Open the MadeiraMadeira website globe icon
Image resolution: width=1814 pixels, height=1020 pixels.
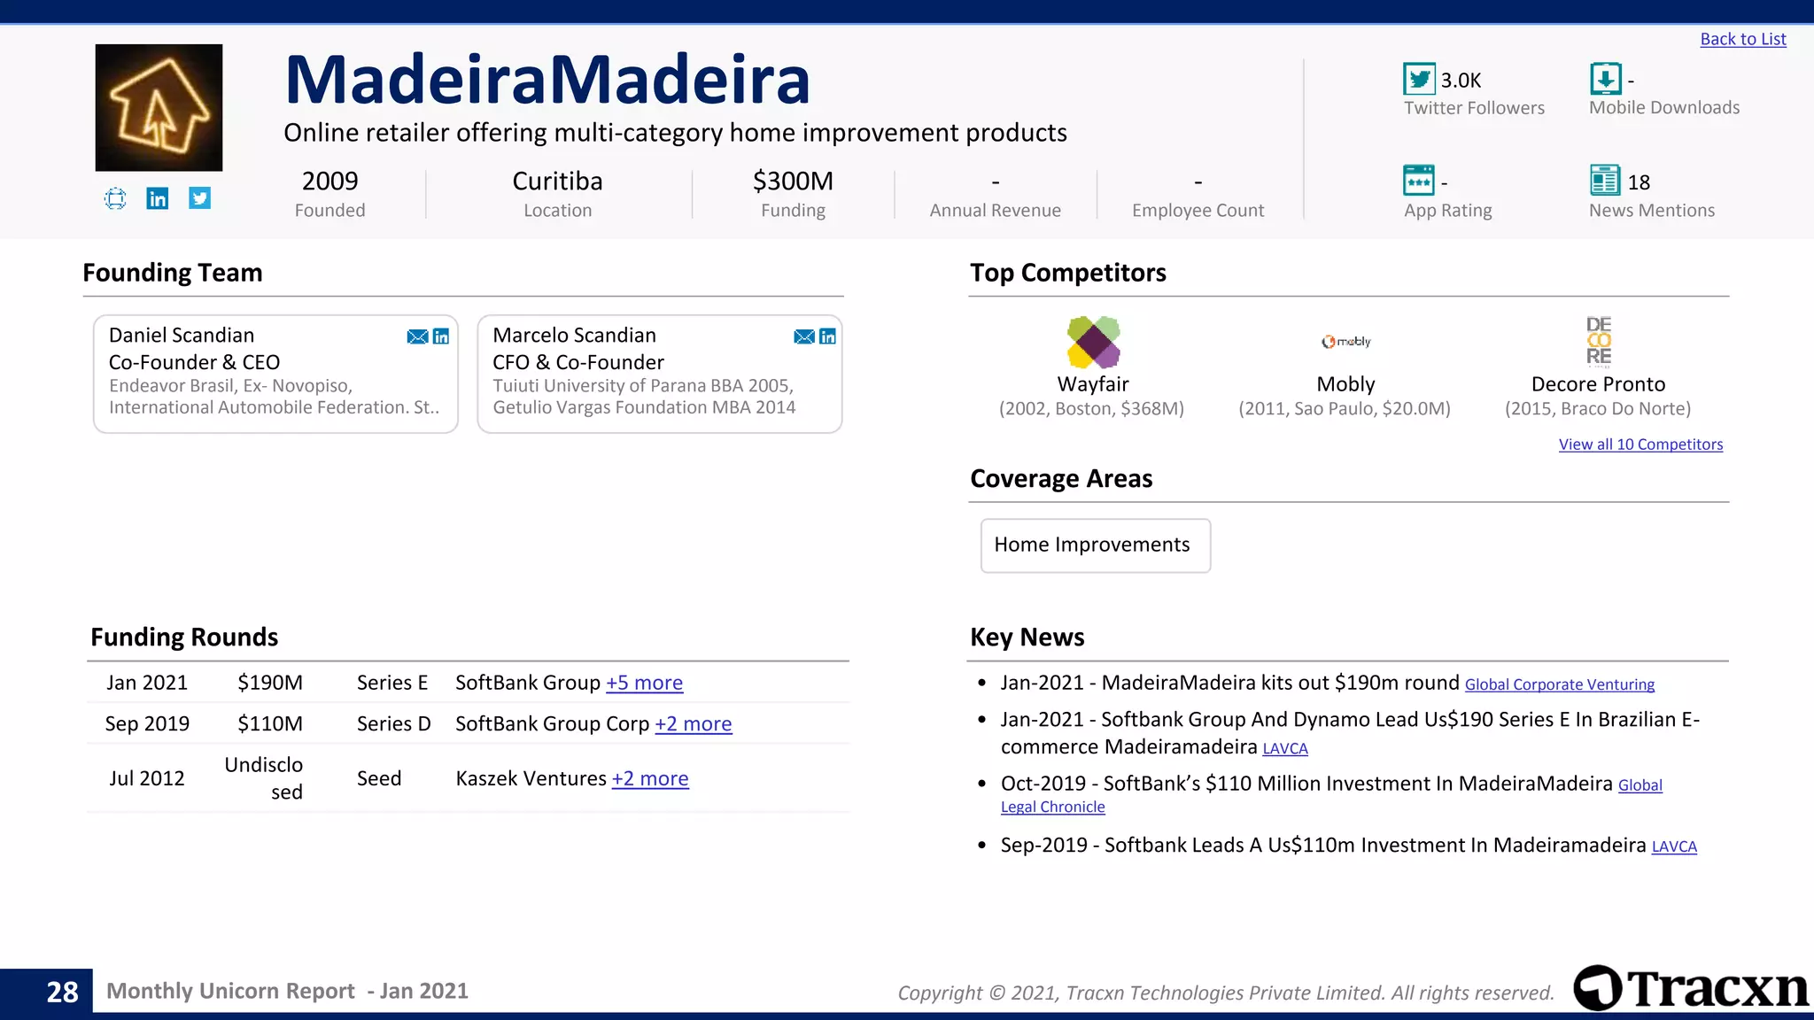pyautogui.click(x=115, y=198)
